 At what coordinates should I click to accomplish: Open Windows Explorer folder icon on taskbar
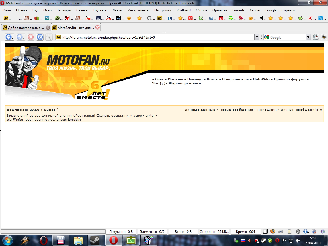(78, 240)
